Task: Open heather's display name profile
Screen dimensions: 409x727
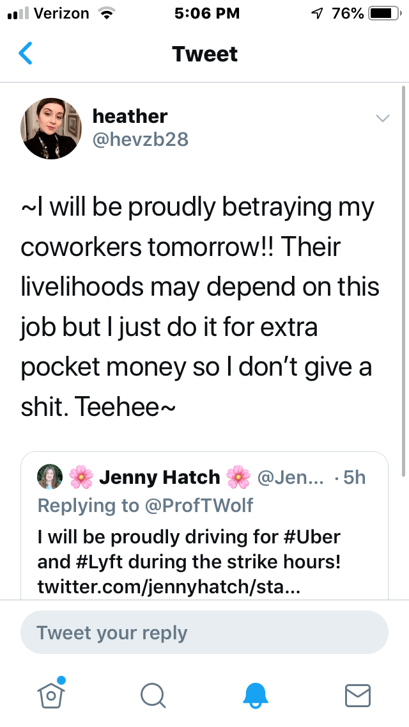Action: click(130, 116)
